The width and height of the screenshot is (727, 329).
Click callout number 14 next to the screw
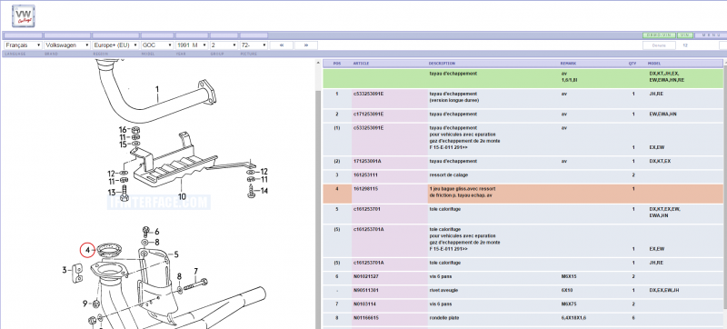(264, 190)
